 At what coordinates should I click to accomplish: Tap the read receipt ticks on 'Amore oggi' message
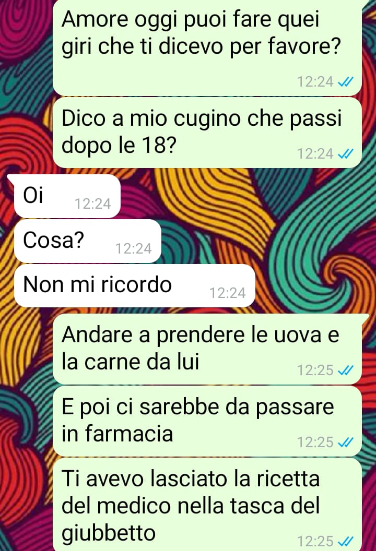click(x=345, y=82)
